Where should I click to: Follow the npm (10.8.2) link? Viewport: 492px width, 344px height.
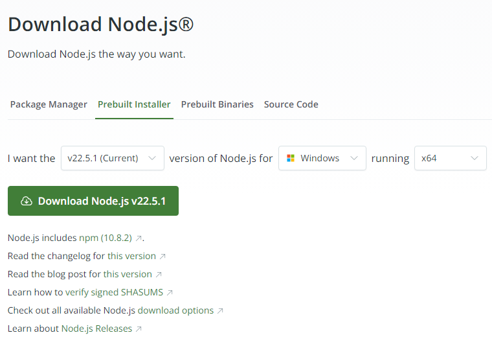tap(106, 238)
